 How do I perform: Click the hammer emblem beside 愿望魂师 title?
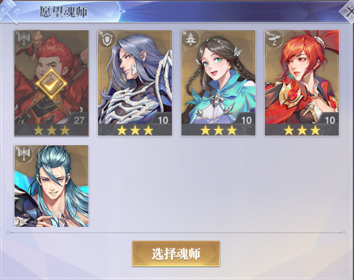point(9,11)
